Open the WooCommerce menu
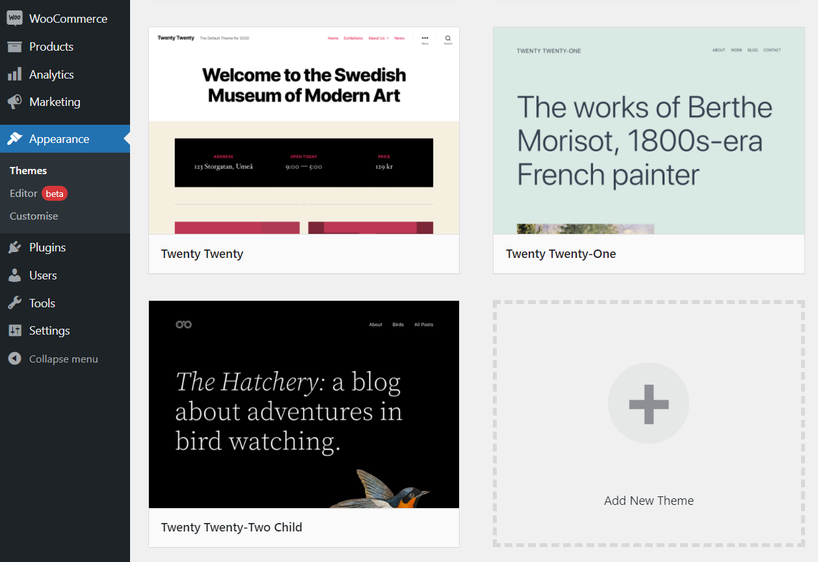818x562 pixels. (65, 19)
